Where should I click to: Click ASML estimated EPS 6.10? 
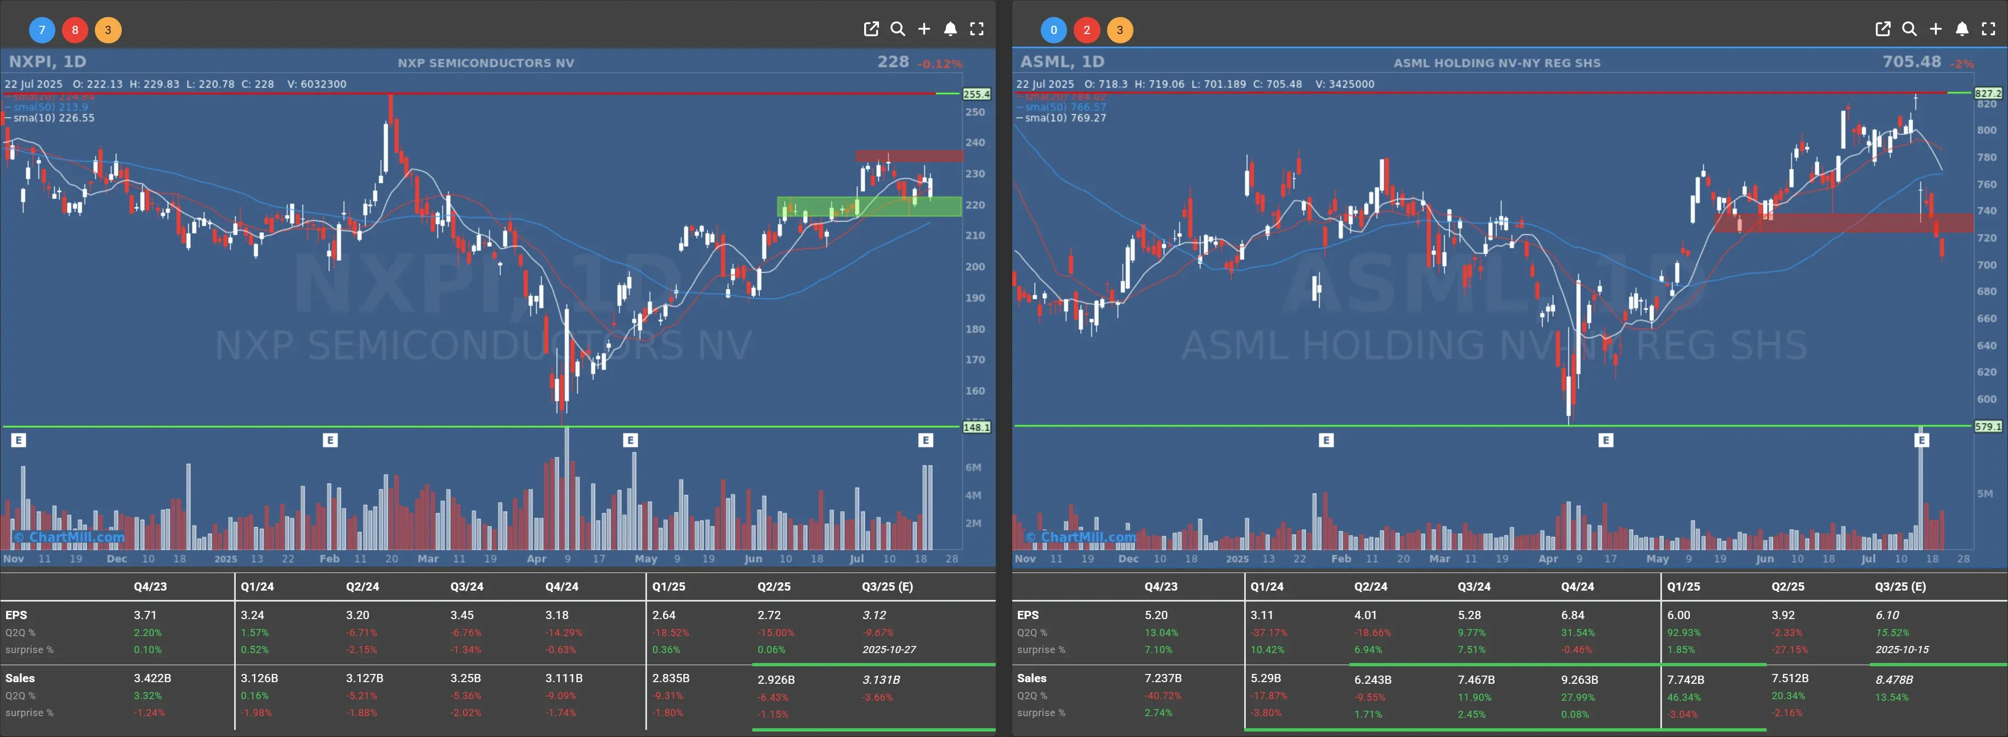(x=1887, y=615)
